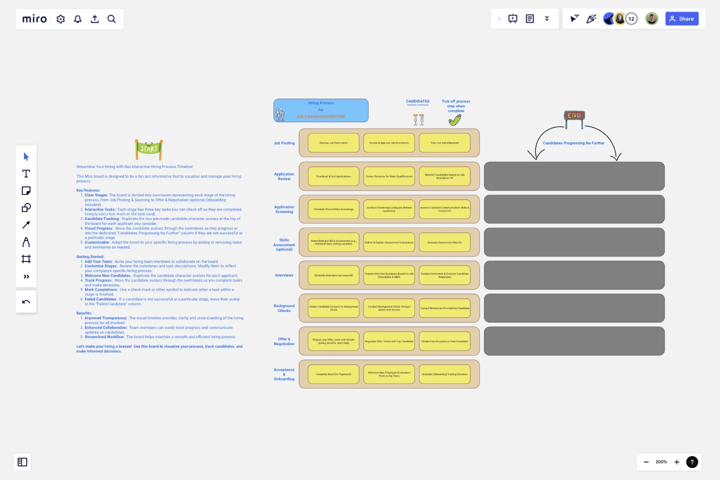Expand hidden toolbar items with right chevron
Viewport: 720px width, 480px height.
(x=499, y=18)
